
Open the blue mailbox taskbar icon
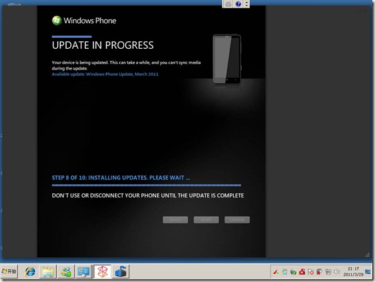(121, 272)
